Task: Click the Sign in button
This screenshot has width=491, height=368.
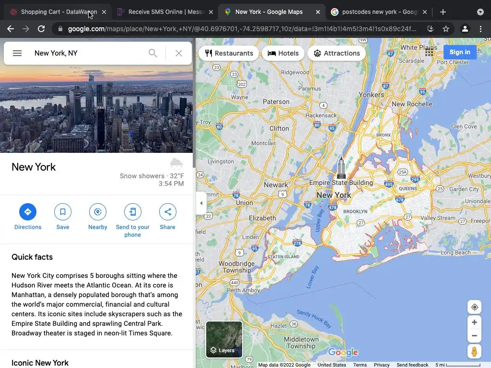Action: 460,52
